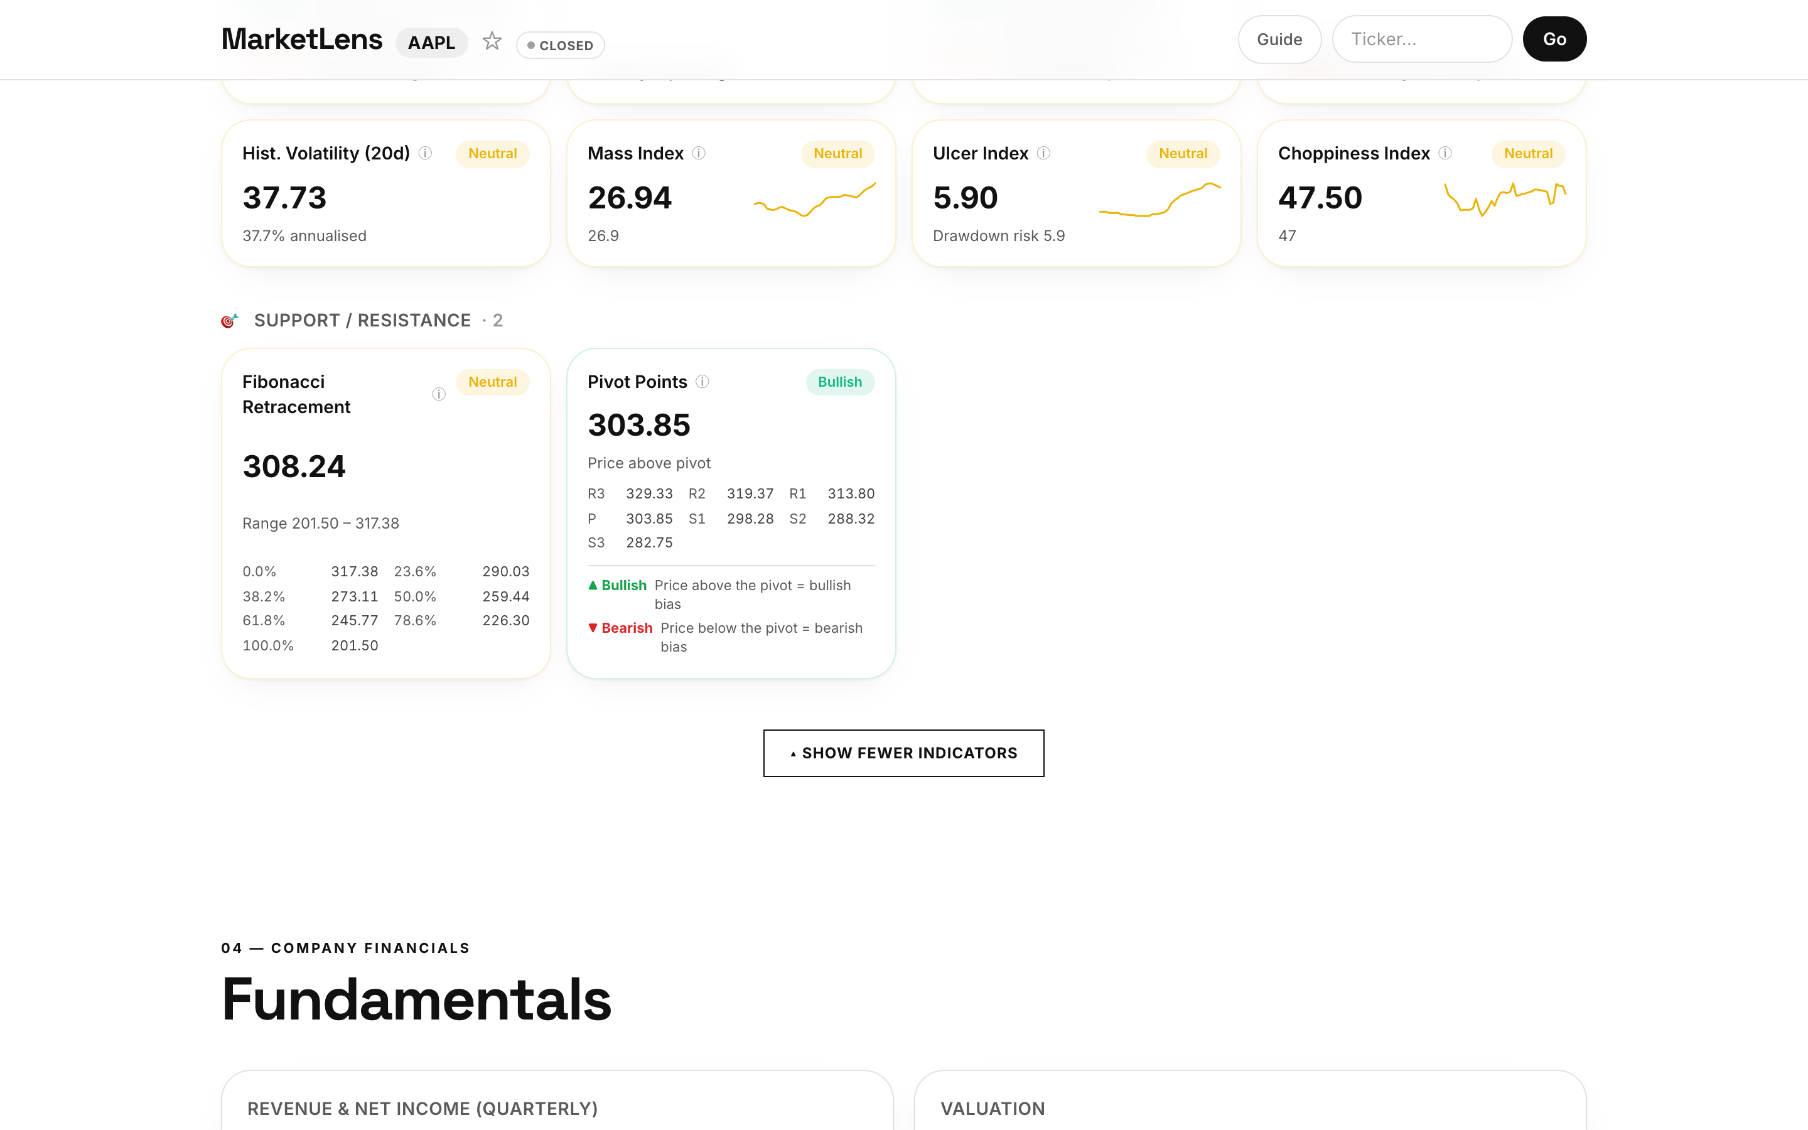
Task: Click the AAPL ticker badge
Action: pyautogui.click(x=431, y=43)
